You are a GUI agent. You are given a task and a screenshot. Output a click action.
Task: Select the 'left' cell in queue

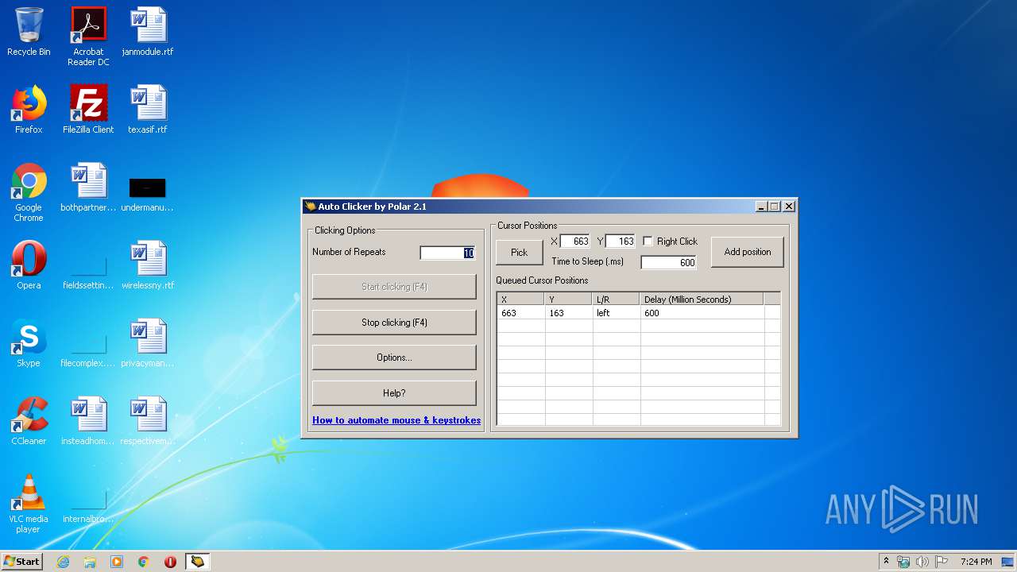[x=617, y=313]
